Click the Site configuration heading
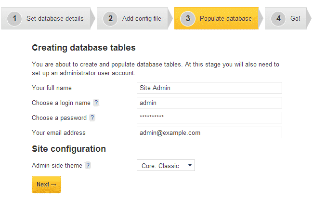The width and height of the screenshot is (313, 198). point(69,149)
